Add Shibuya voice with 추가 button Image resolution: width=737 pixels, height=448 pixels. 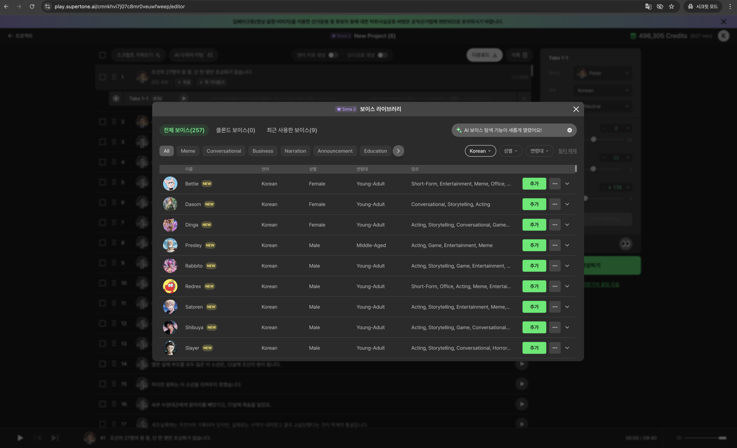534,327
